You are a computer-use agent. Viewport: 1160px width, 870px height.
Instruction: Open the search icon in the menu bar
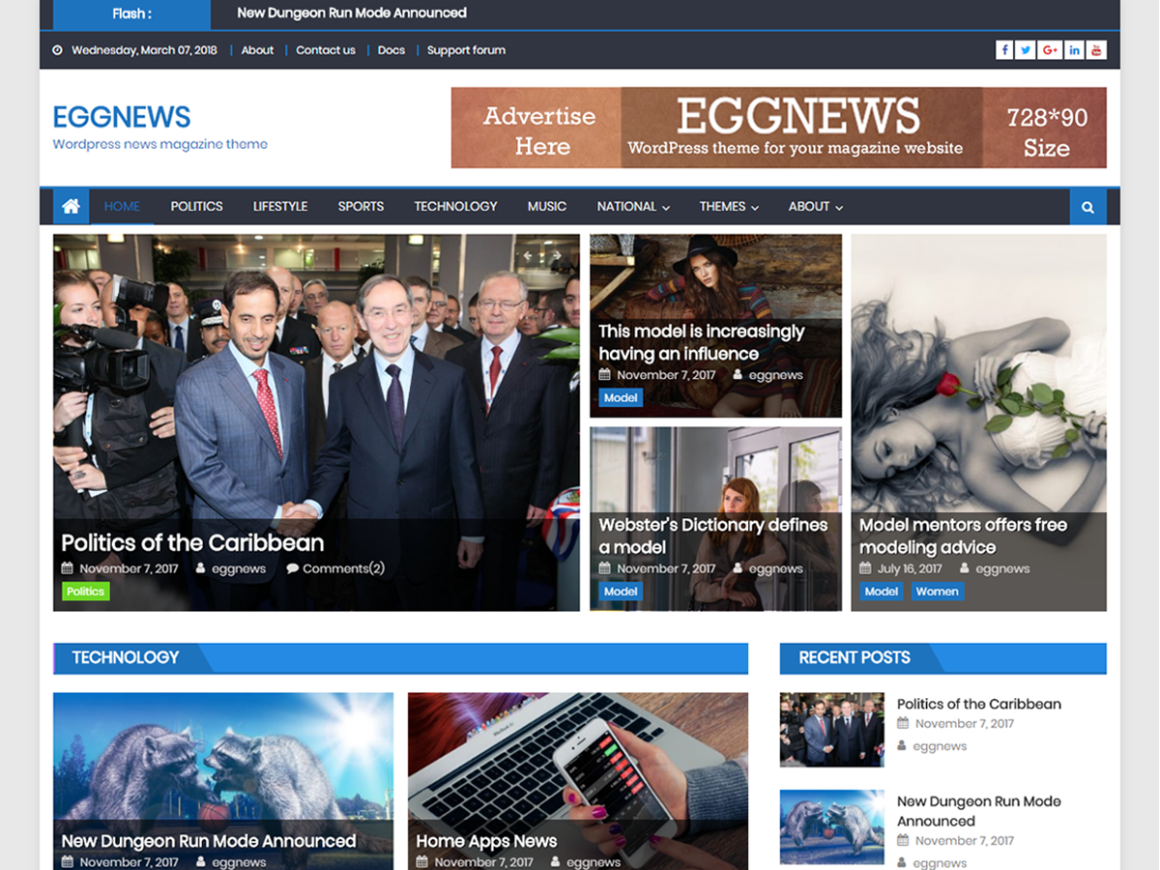[1087, 206]
